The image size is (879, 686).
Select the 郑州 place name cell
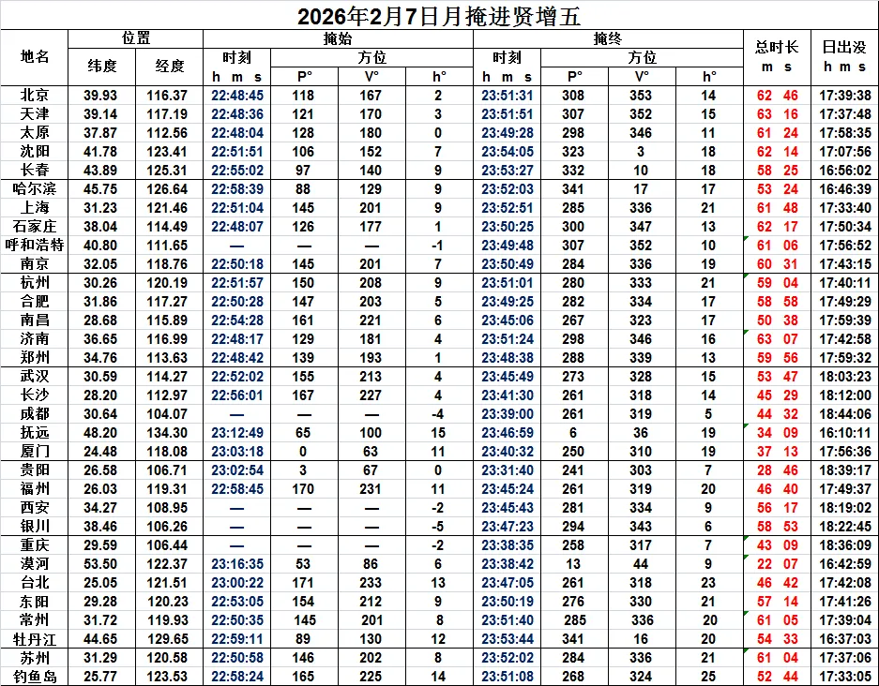tap(34, 357)
